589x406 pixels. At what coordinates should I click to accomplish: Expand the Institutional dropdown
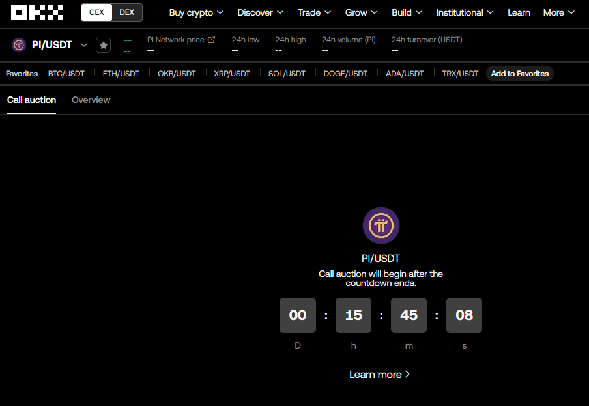(465, 12)
